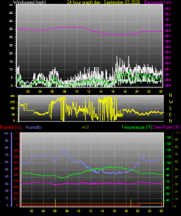The image size is (181, 216).
Task: Click the '270' wind direction axis value
Action: [12, 102]
